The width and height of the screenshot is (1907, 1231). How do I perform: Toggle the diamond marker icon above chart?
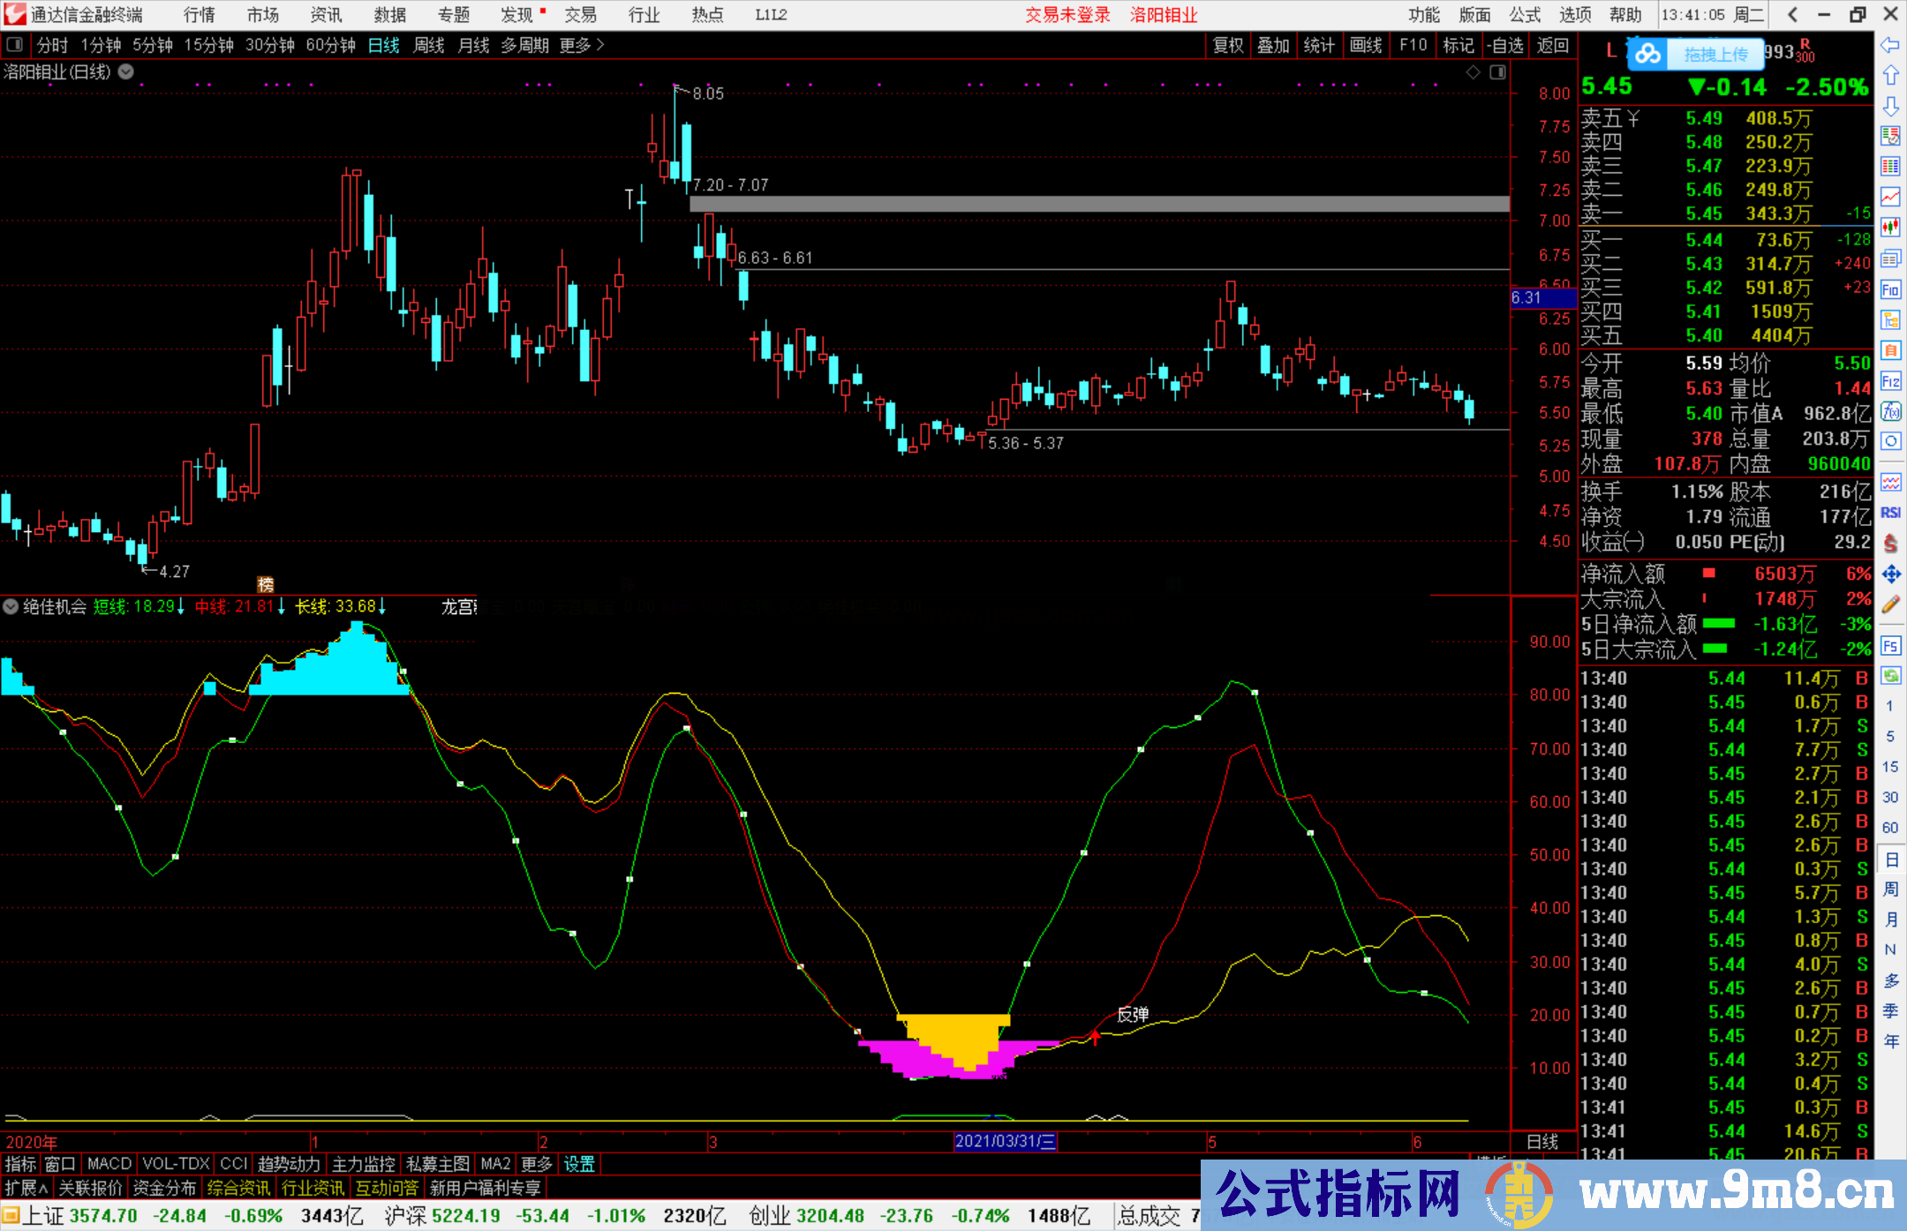tap(1473, 72)
